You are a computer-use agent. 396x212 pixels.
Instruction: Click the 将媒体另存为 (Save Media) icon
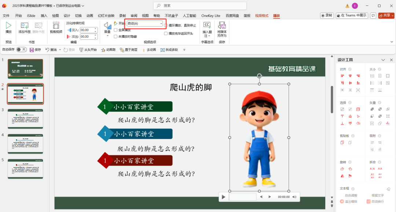(x=222, y=26)
